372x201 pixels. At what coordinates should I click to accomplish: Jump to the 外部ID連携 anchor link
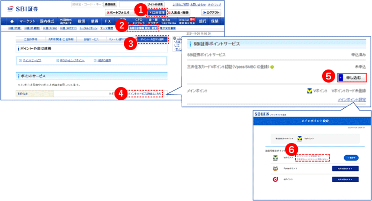[x=104, y=61]
